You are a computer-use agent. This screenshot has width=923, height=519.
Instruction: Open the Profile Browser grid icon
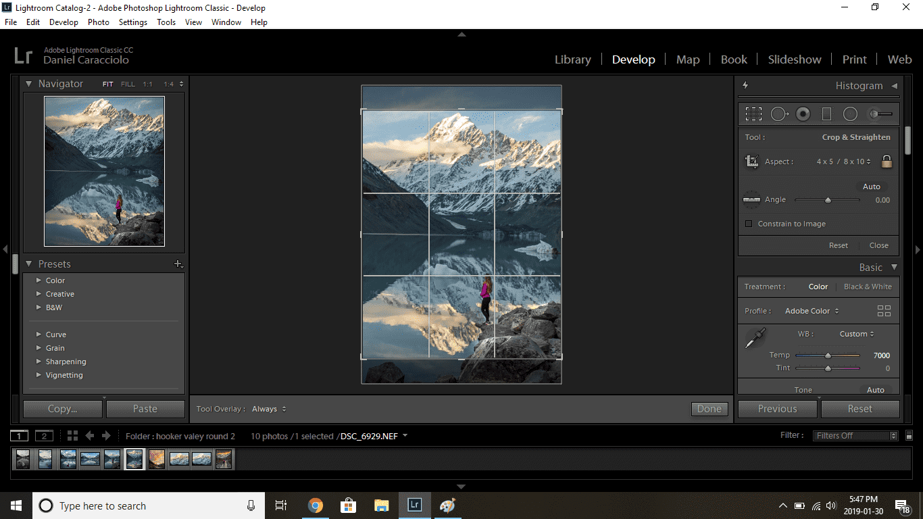point(884,310)
